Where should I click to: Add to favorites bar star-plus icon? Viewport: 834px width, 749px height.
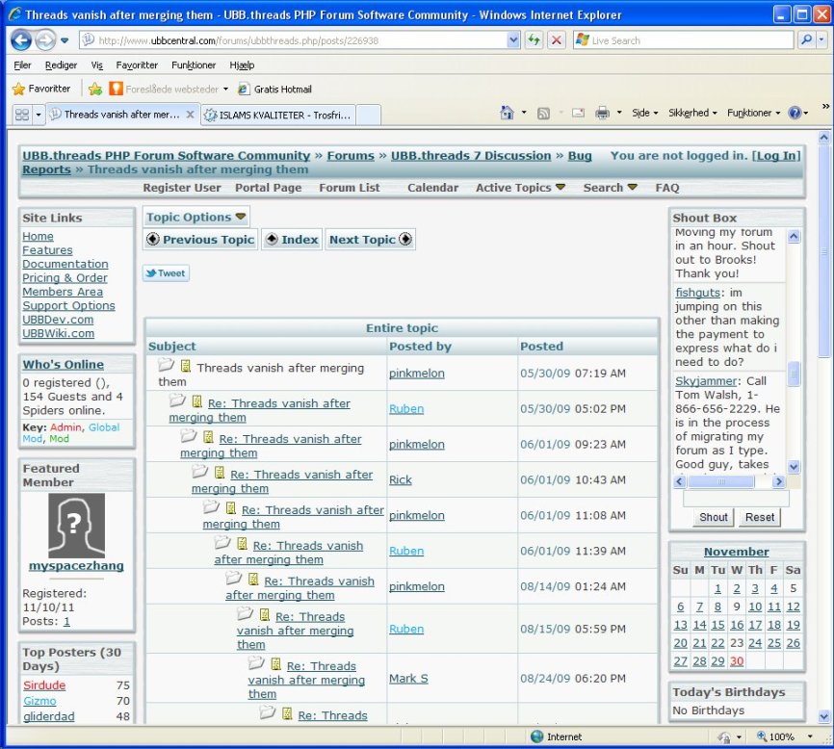[95, 89]
